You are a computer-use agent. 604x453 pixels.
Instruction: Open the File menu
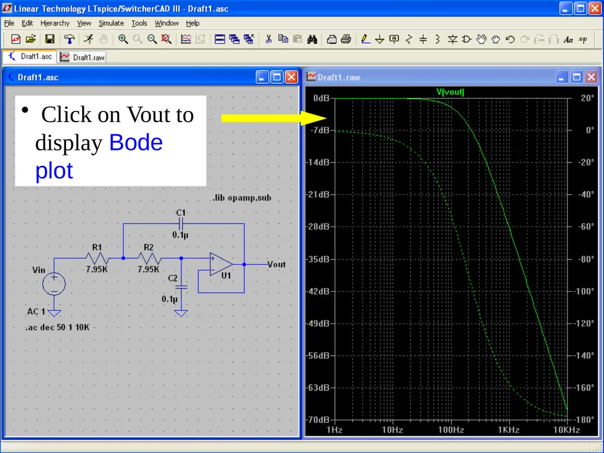point(9,23)
